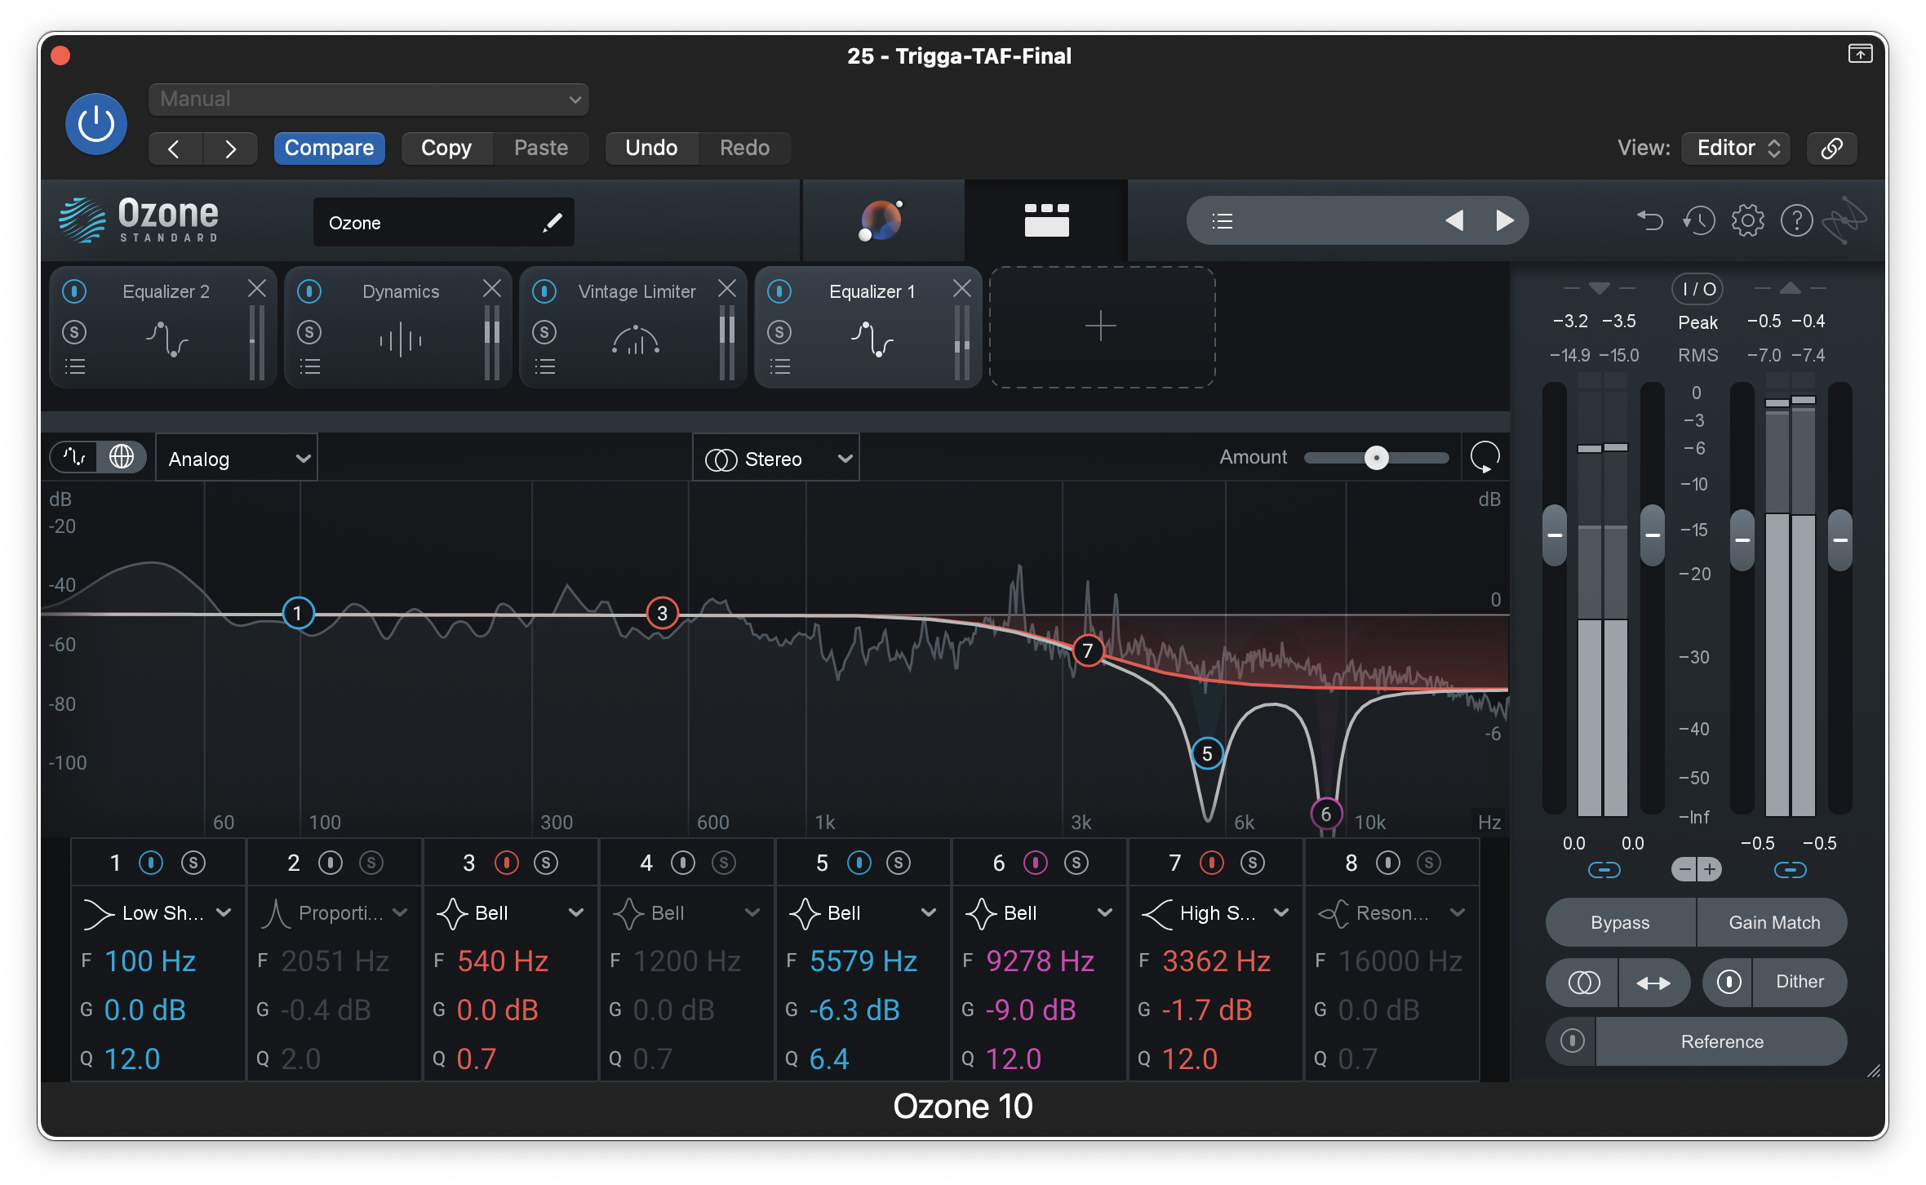Select previous preset in preset bar

(1453, 220)
